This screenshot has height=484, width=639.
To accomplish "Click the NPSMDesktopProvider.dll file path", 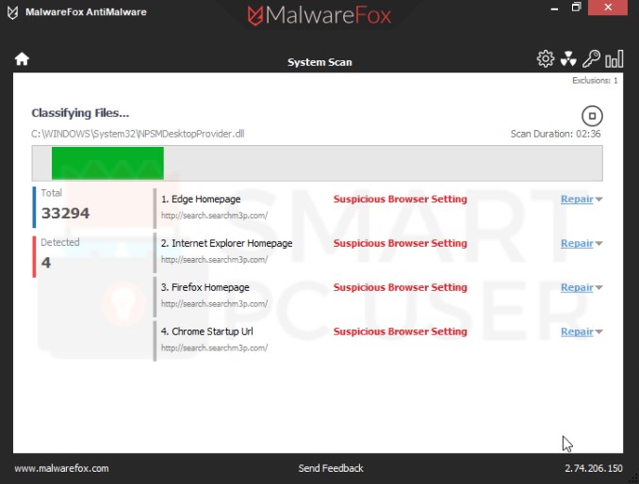I will tap(138, 134).
